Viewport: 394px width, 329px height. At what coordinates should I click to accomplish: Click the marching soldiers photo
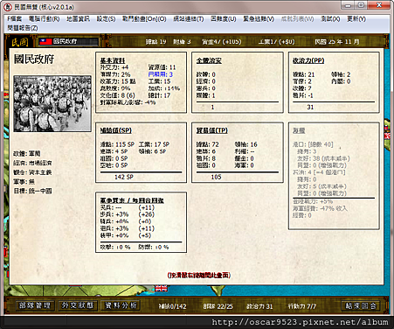coord(52,103)
